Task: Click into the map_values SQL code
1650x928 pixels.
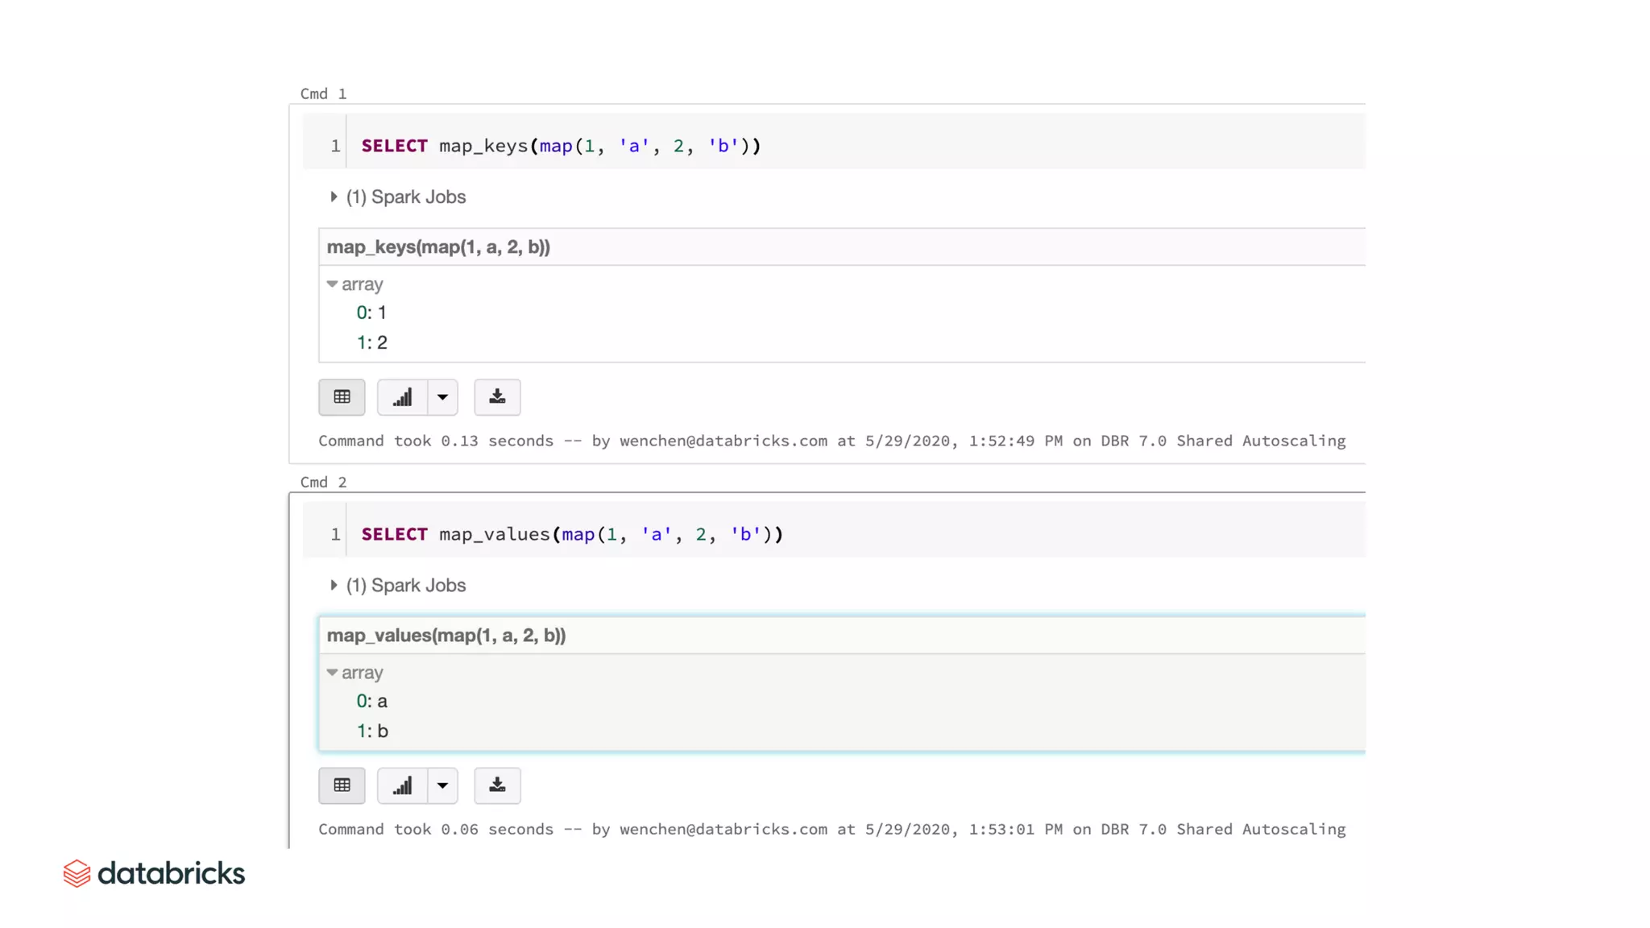Action: (572, 534)
